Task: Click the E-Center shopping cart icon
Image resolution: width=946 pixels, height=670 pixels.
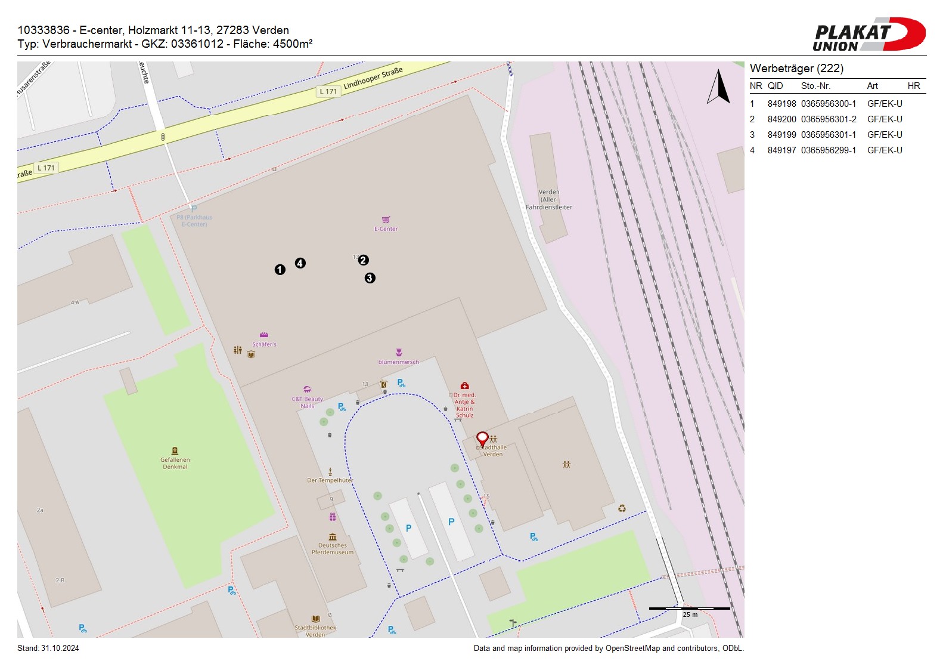Action: [386, 220]
